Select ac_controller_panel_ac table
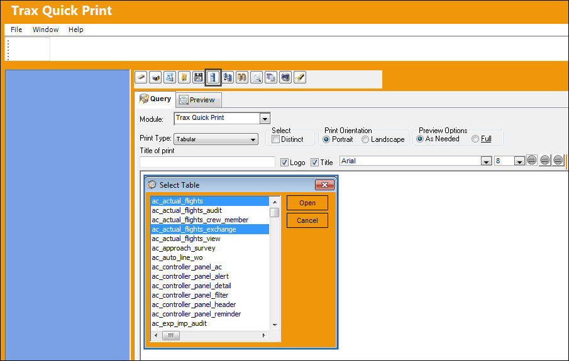The image size is (569, 361). pyautogui.click(x=210, y=267)
